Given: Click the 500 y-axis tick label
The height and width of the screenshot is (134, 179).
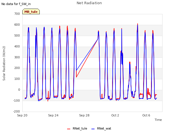Looking at the screenshot, I should point(17,35).
